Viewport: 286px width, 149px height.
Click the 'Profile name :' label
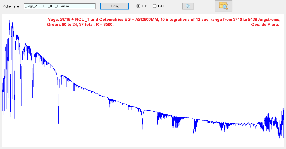pyautogui.click(x=11, y=6)
